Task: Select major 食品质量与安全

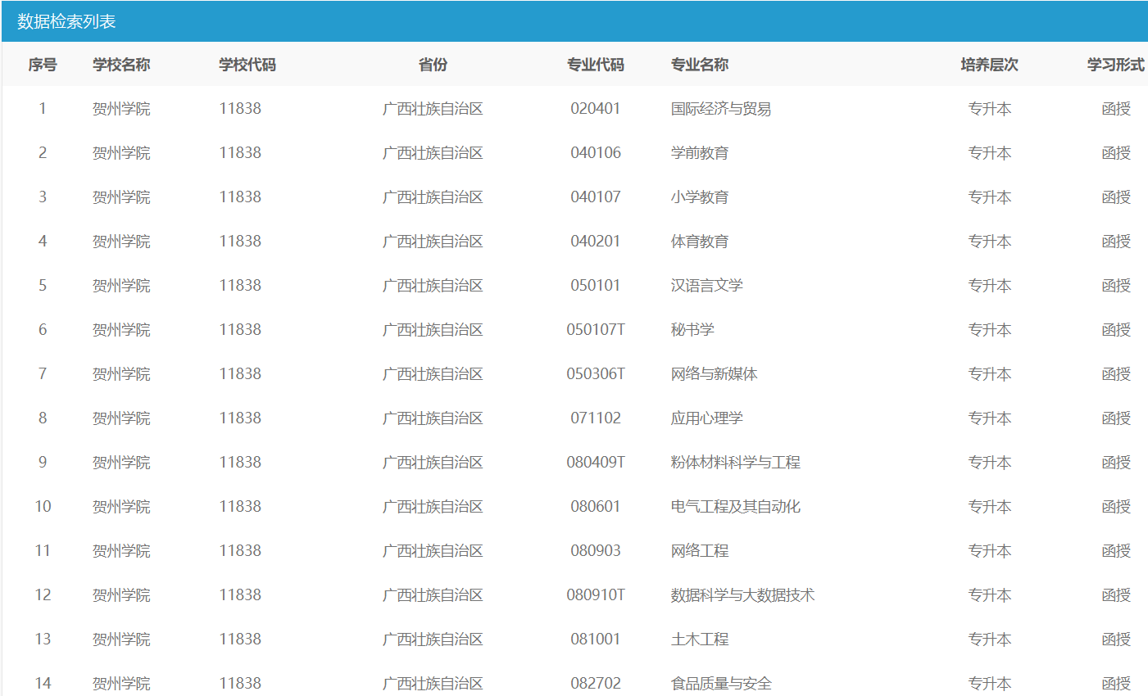Action: (x=721, y=684)
